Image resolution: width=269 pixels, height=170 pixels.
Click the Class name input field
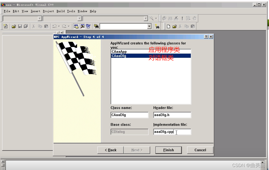click(130, 115)
